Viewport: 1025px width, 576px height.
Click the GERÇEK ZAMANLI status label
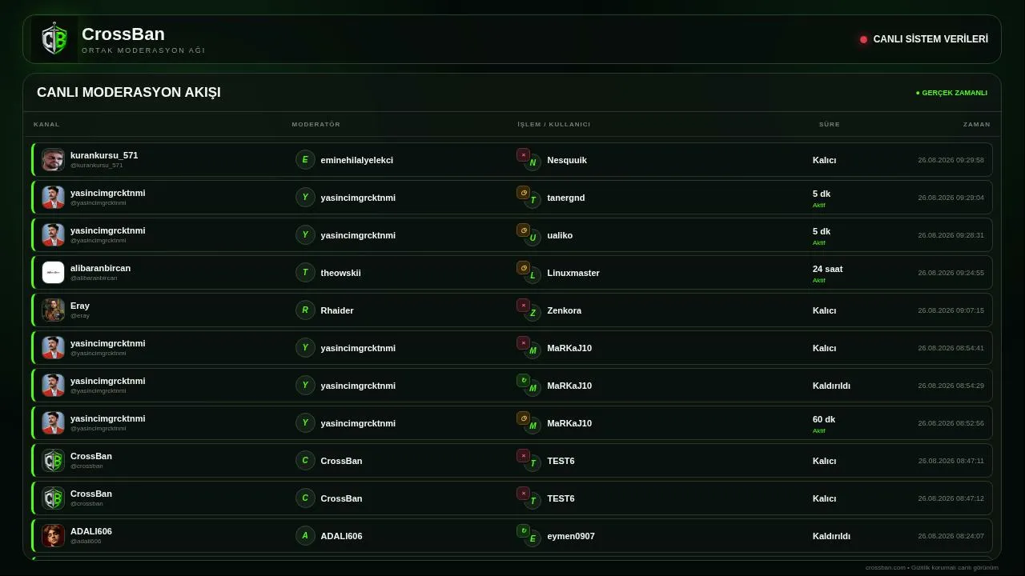(x=951, y=93)
